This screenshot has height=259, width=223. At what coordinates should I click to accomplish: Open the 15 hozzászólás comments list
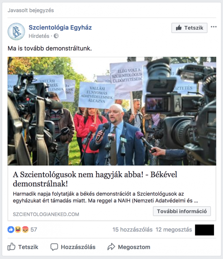[133, 230]
